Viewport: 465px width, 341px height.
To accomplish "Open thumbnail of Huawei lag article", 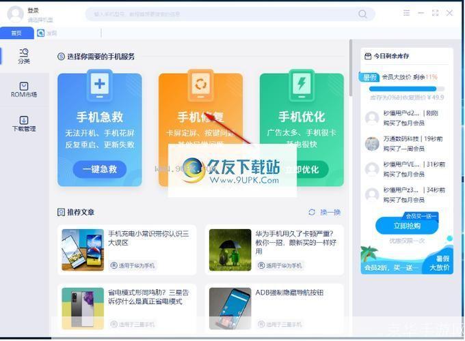I will (x=230, y=250).
